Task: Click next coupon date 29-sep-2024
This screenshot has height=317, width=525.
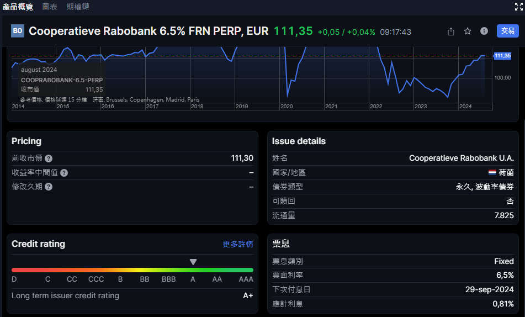Action: point(490,289)
